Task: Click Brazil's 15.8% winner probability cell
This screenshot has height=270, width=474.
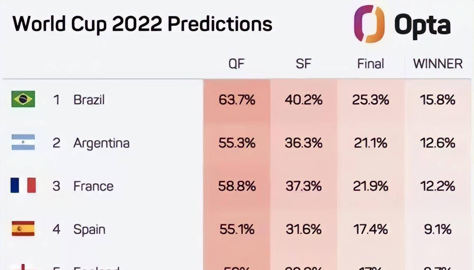Action: (x=438, y=100)
